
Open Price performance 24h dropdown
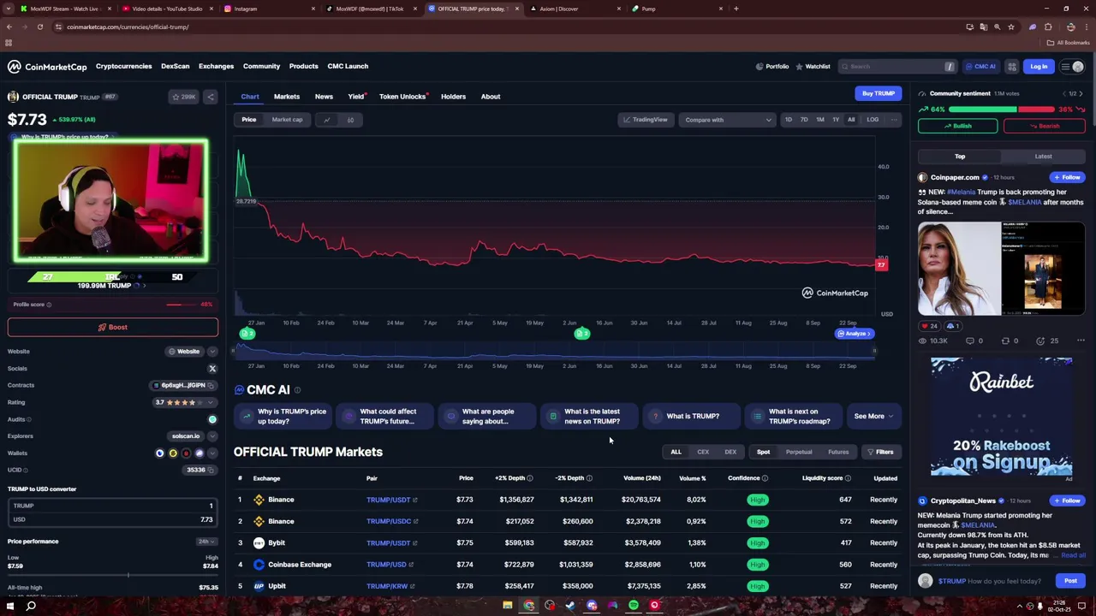pos(206,542)
